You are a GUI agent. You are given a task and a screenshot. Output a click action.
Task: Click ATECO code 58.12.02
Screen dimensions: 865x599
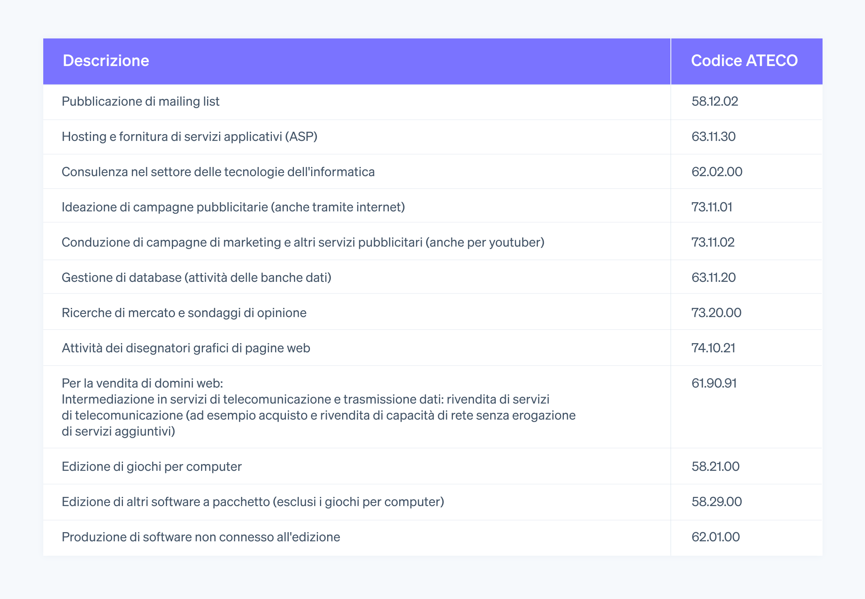click(714, 101)
